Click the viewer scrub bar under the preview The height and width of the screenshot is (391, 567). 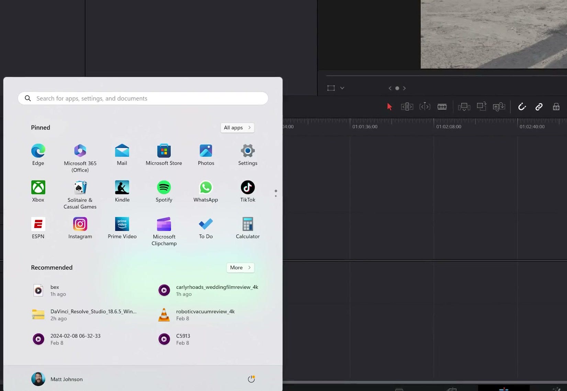click(x=446, y=75)
